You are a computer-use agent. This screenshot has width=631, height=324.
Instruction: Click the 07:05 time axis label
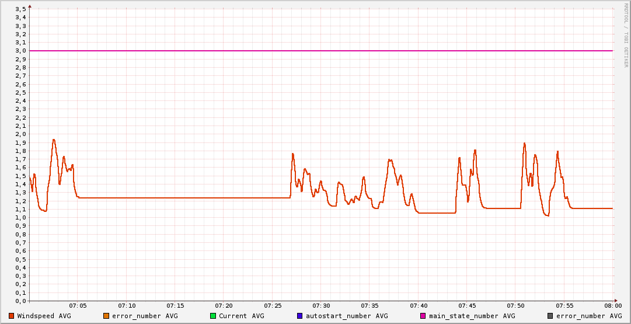78,305
